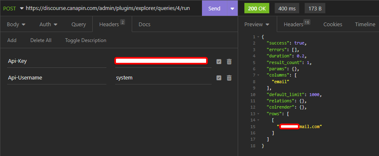Click Delete All headers
This screenshot has width=379, height=156.
click(41, 40)
